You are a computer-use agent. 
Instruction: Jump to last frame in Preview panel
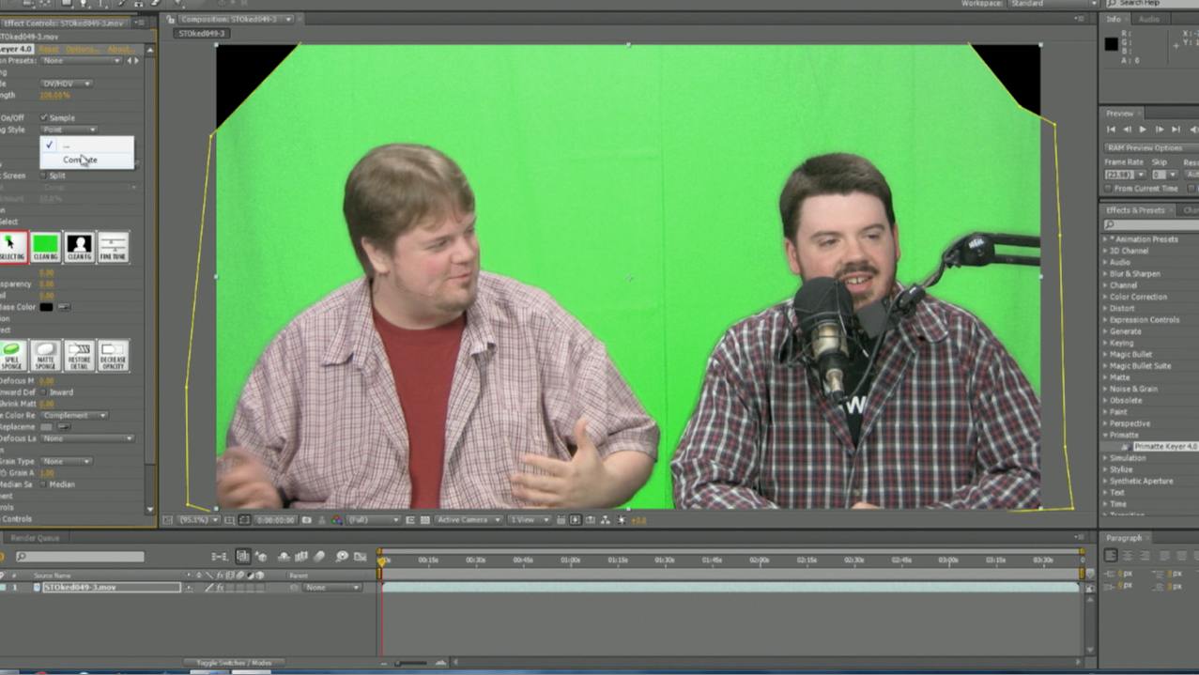pos(1176,130)
